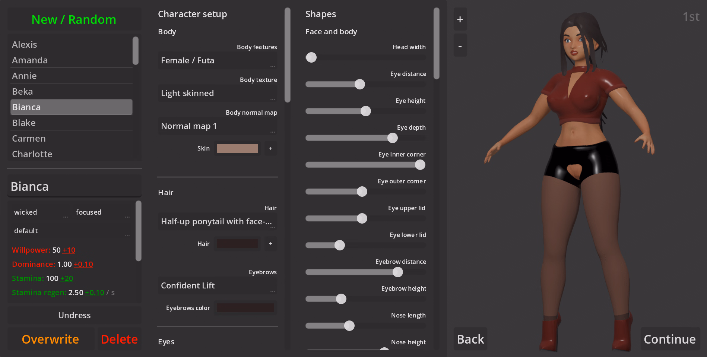Open the wicked trait selector
The width and height of the screenshot is (707, 357).
[x=40, y=212]
